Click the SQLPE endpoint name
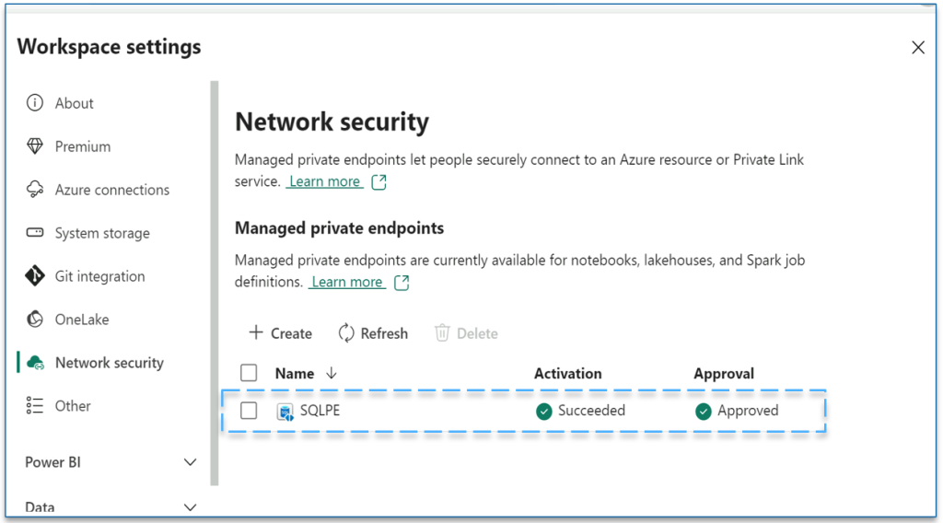This screenshot has width=943, height=523. coord(320,411)
